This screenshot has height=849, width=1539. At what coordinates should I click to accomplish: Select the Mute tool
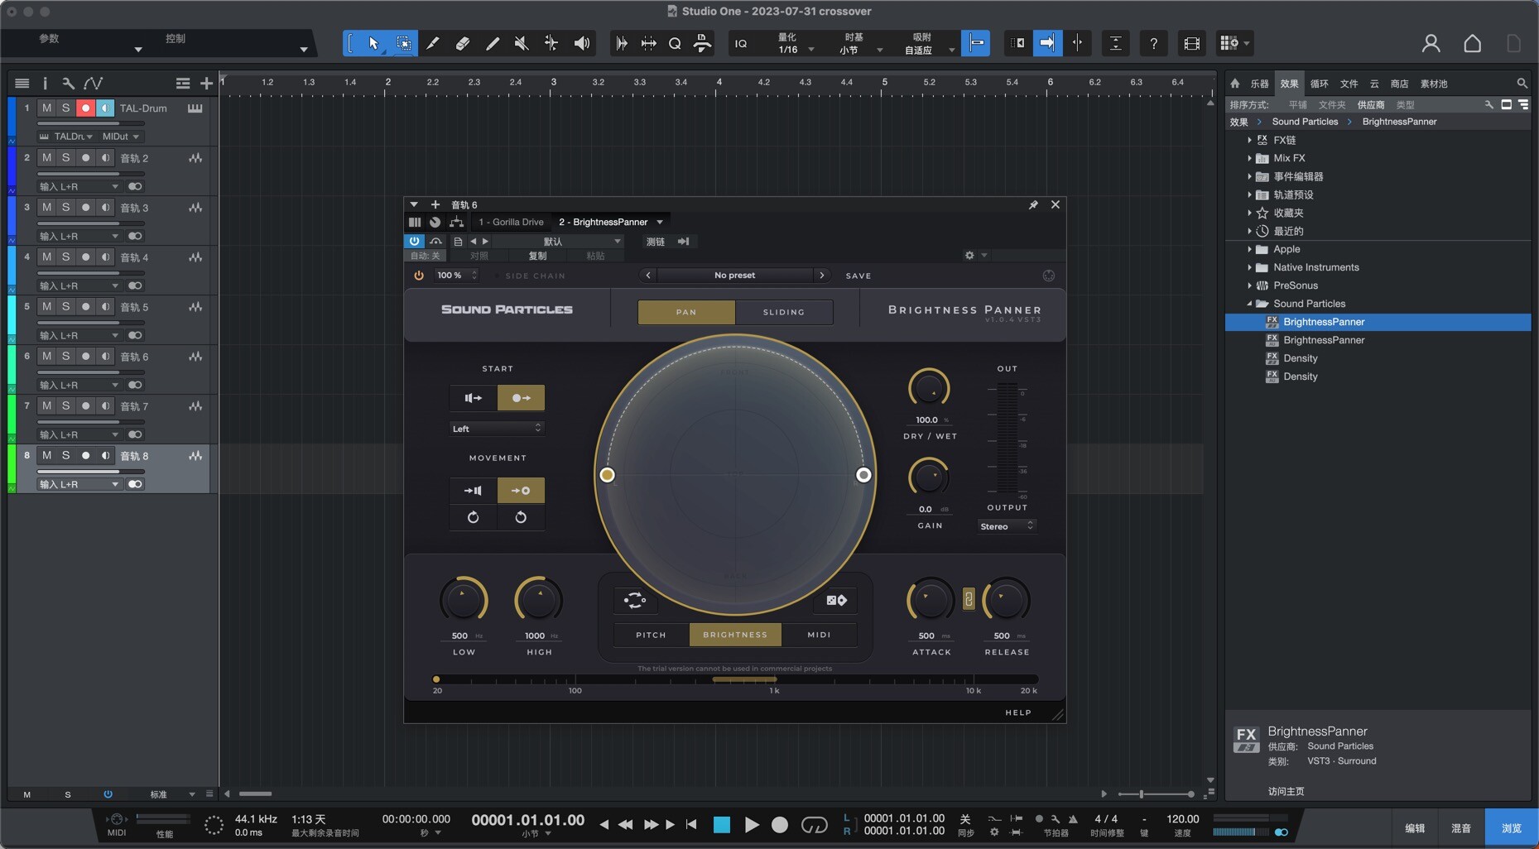(x=522, y=43)
